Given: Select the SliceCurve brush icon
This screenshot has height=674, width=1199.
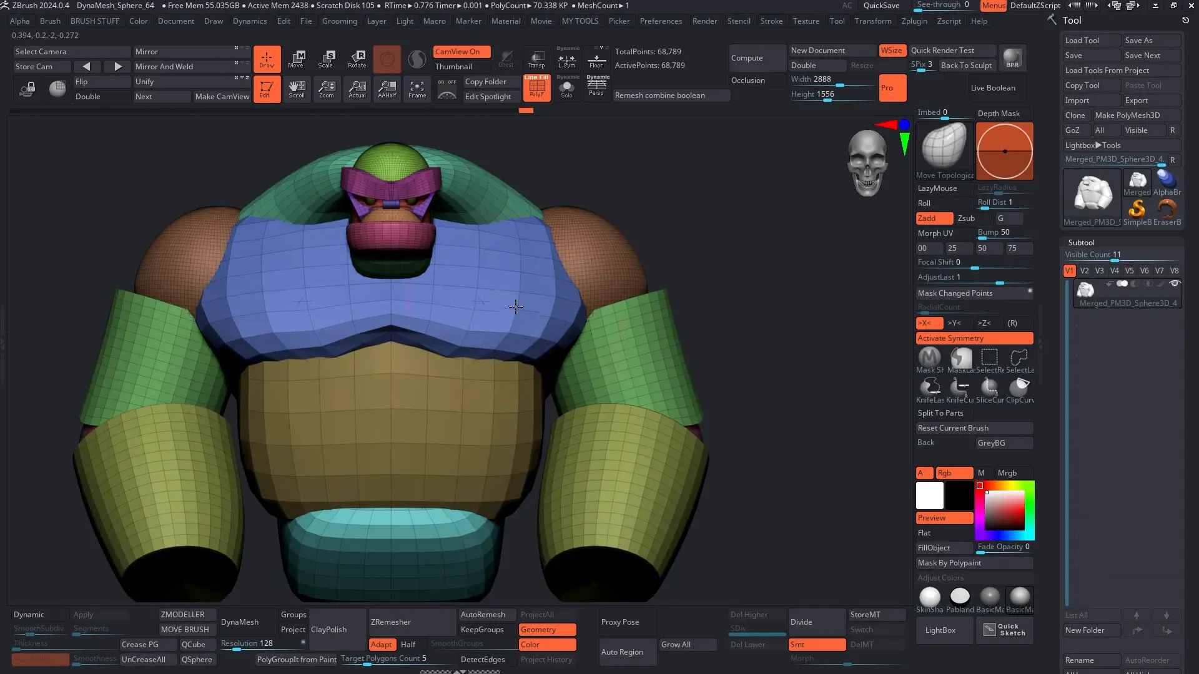Looking at the screenshot, I should [x=989, y=391].
